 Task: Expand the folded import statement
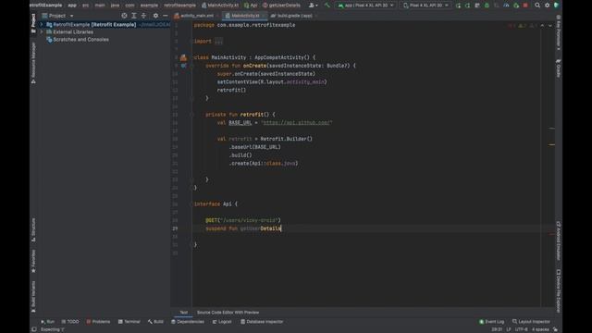[x=218, y=41]
